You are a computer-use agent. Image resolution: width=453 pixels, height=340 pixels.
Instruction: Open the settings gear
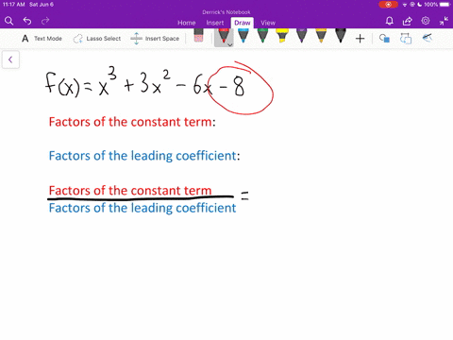426,21
